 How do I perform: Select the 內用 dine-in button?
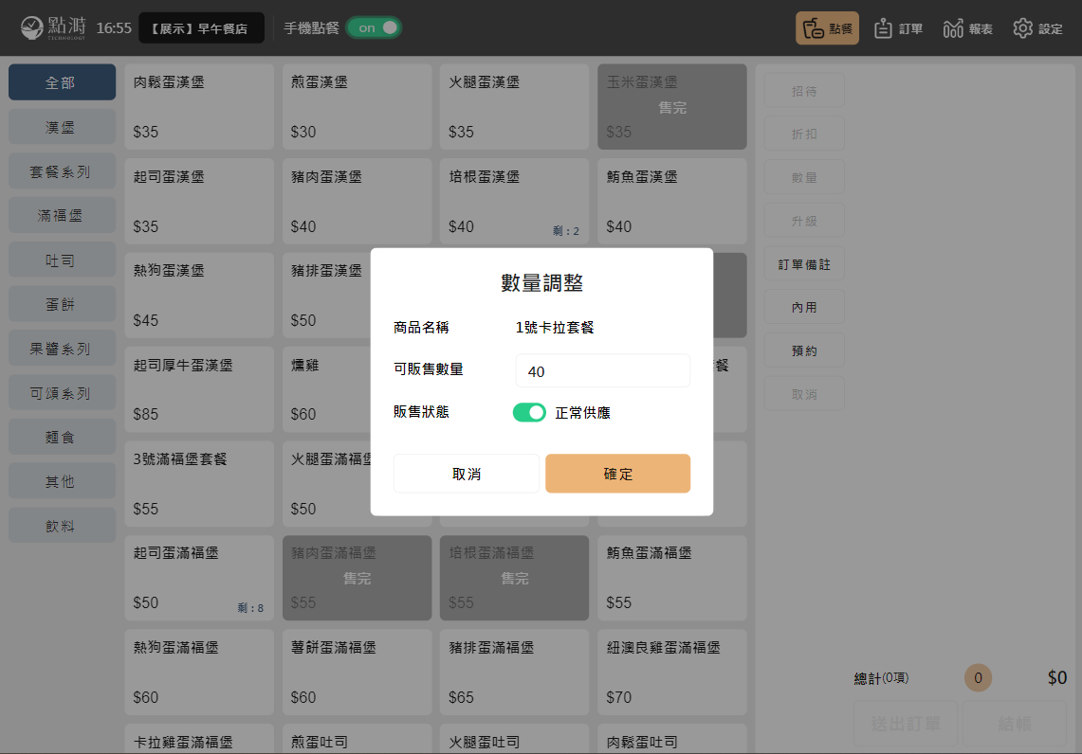click(804, 308)
